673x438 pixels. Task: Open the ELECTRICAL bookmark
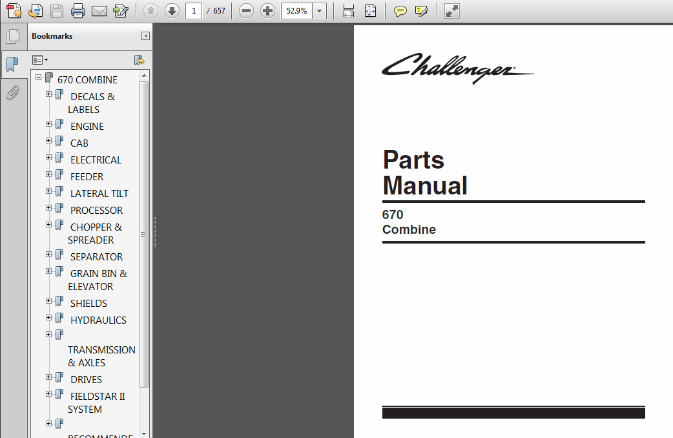coord(96,160)
